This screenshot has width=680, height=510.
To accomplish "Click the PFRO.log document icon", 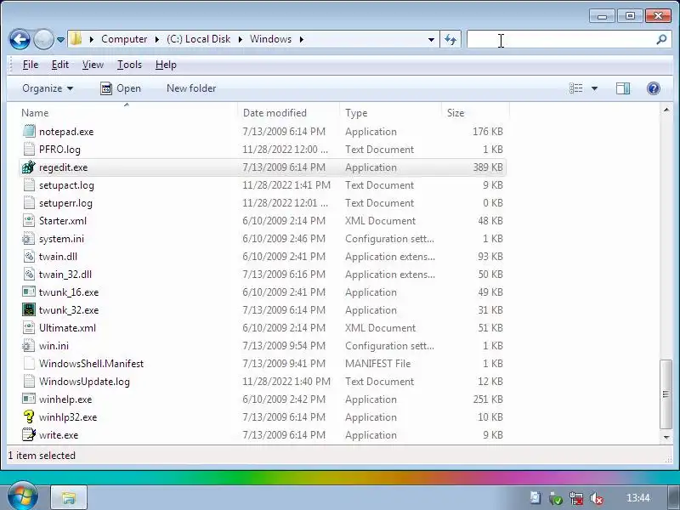I will pyautogui.click(x=29, y=149).
